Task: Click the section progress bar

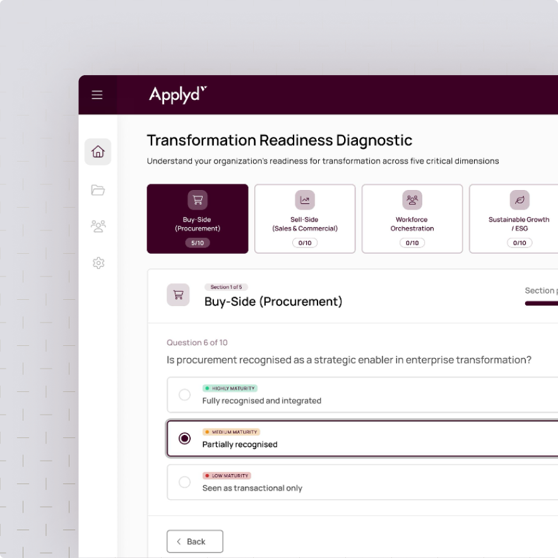Action: tap(542, 305)
